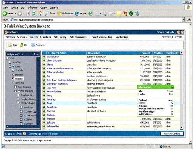Click the globe icon in News row
The image size is (194, 151).
coord(44,103)
